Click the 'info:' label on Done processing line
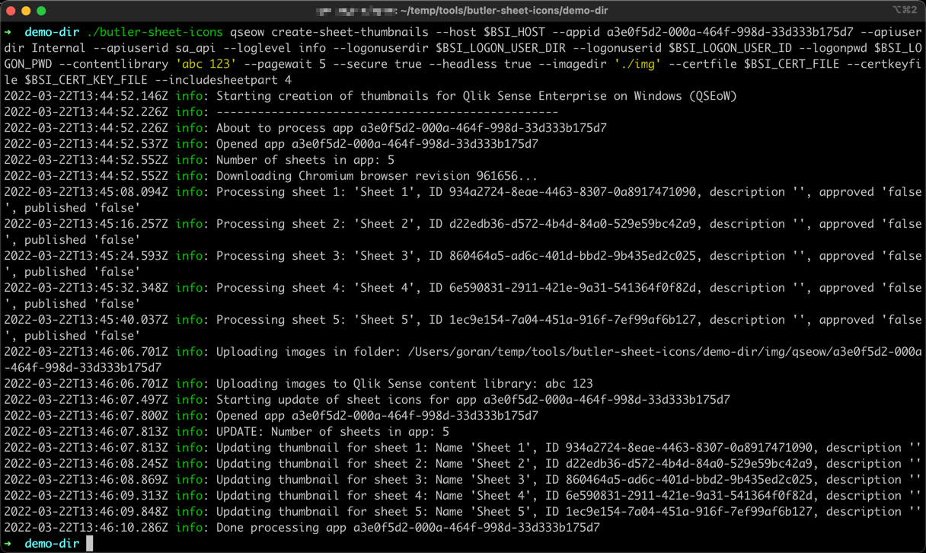Viewport: 926px width, 553px height. coord(192,528)
